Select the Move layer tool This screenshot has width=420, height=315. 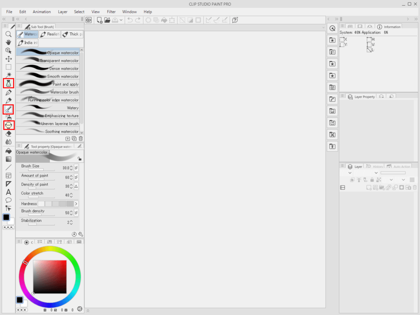[x=8, y=59]
